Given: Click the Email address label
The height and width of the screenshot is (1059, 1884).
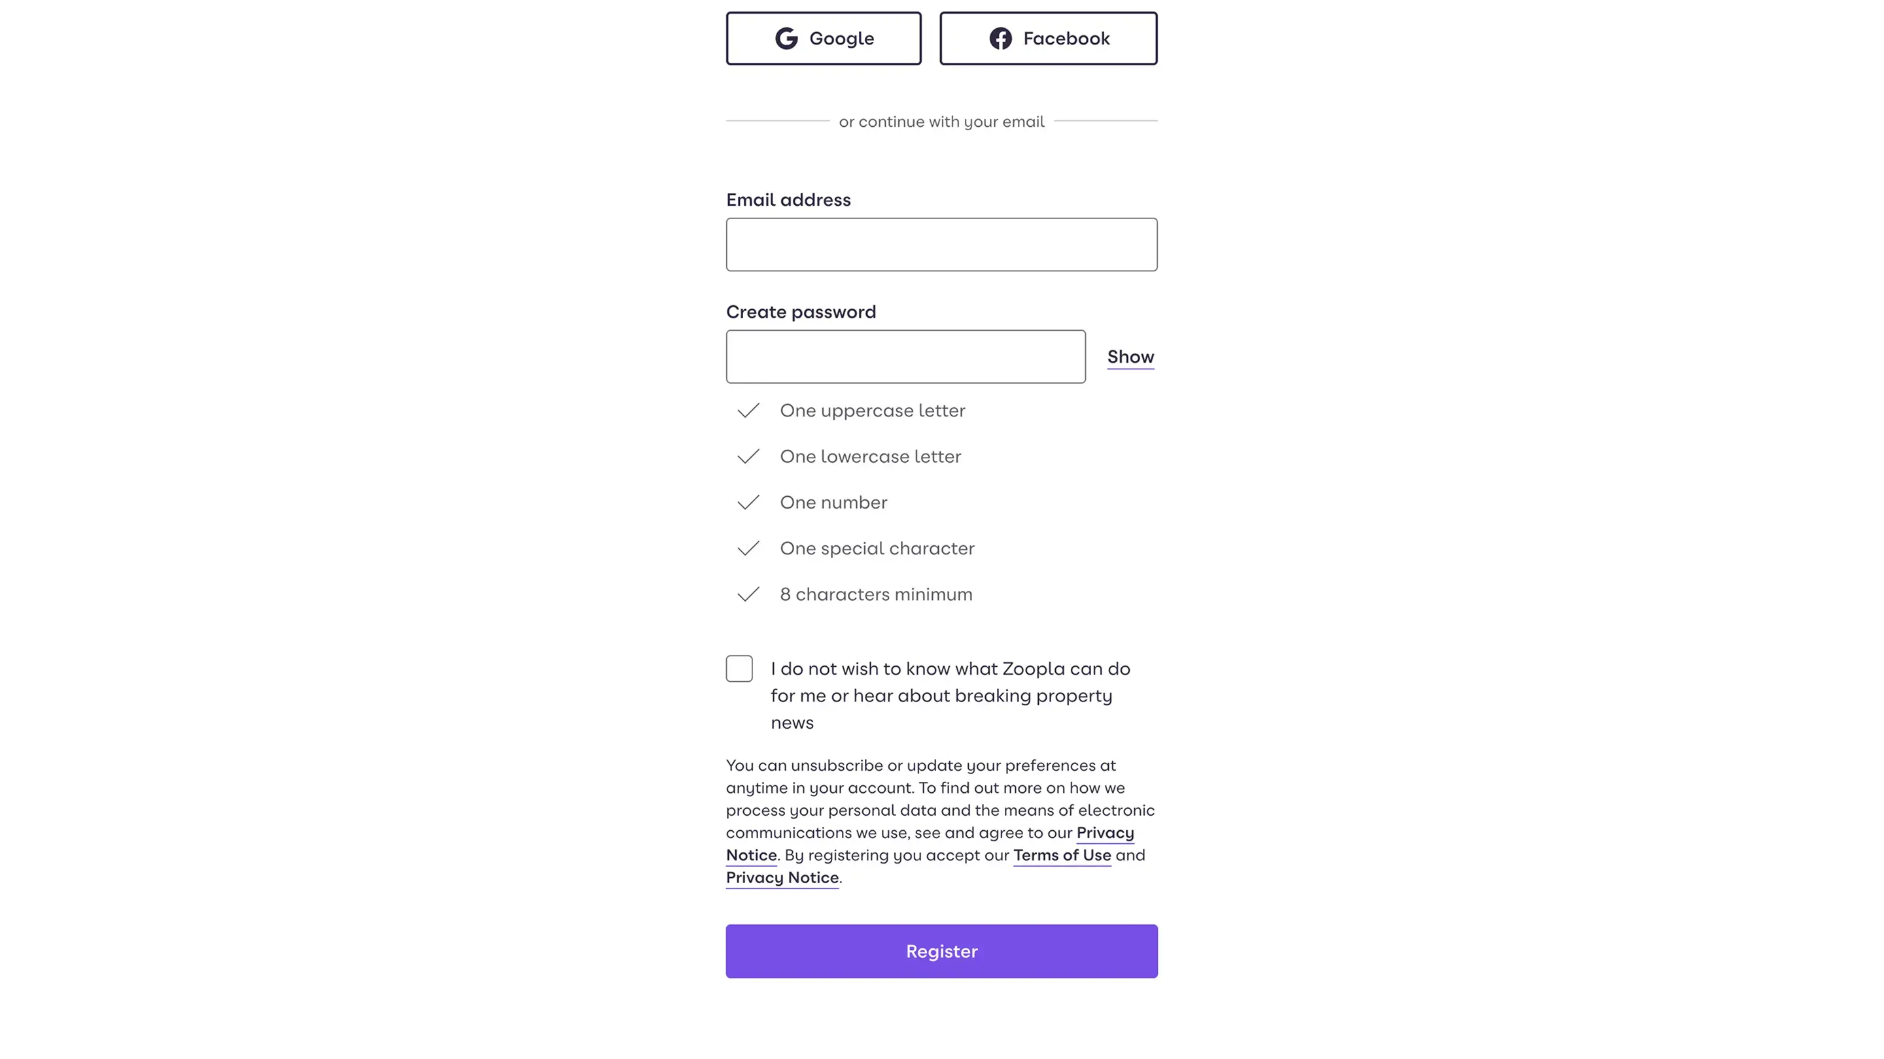Looking at the screenshot, I should pos(788,200).
